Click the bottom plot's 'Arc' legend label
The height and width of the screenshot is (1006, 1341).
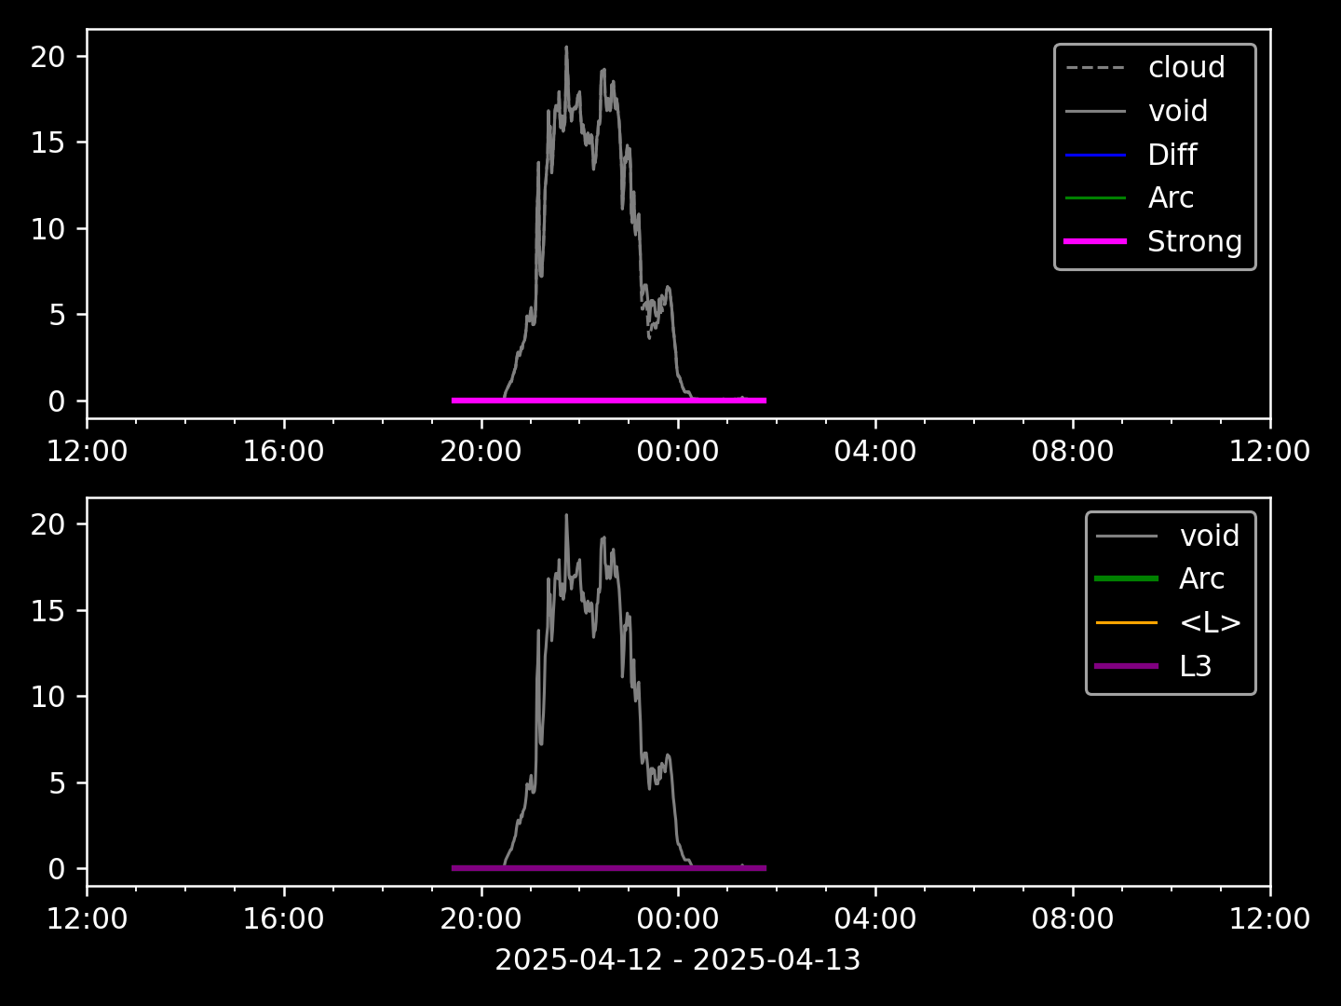pyautogui.click(x=1201, y=578)
